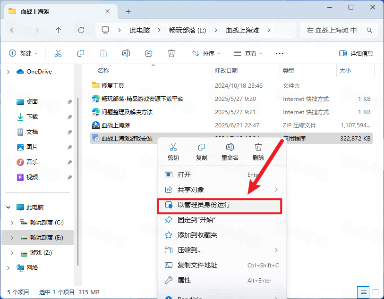Open the 排序 sort dropdown

[206, 53]
